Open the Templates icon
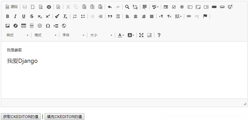This screenshot has height=122, width=249. coord(58,7)
